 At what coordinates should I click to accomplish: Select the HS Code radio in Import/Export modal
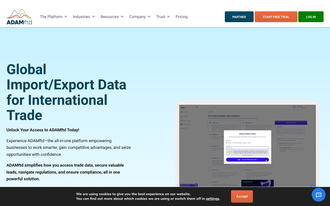(x=227, y=143)
